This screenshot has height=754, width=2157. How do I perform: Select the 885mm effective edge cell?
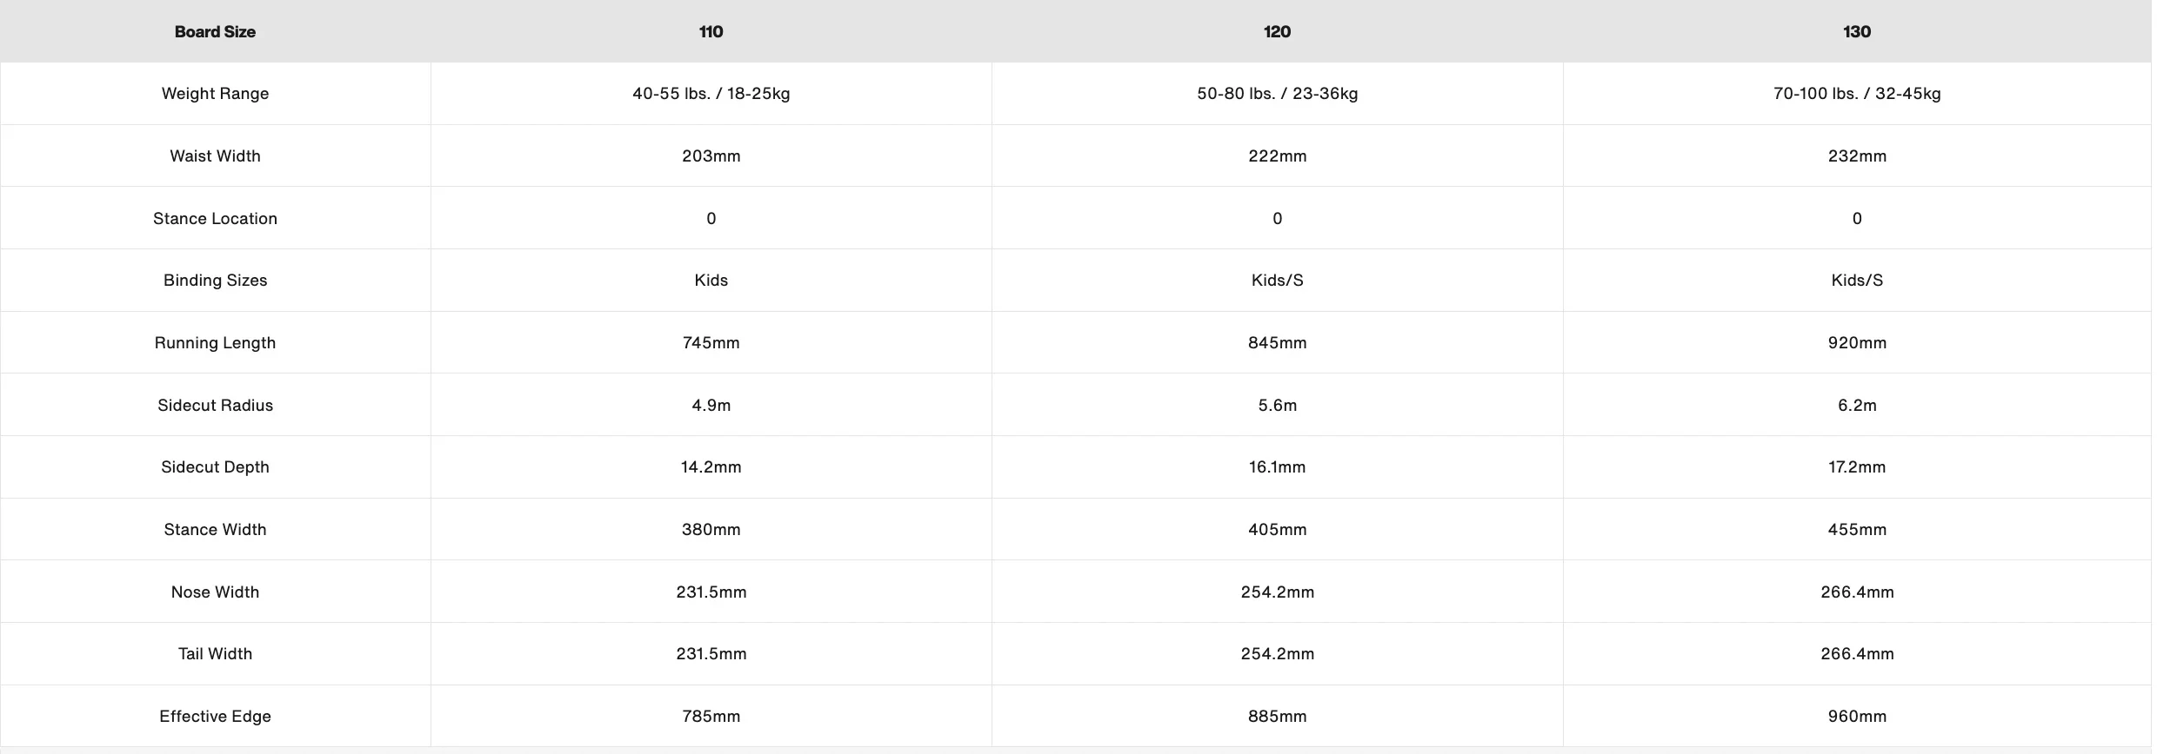pos(1277,717)
